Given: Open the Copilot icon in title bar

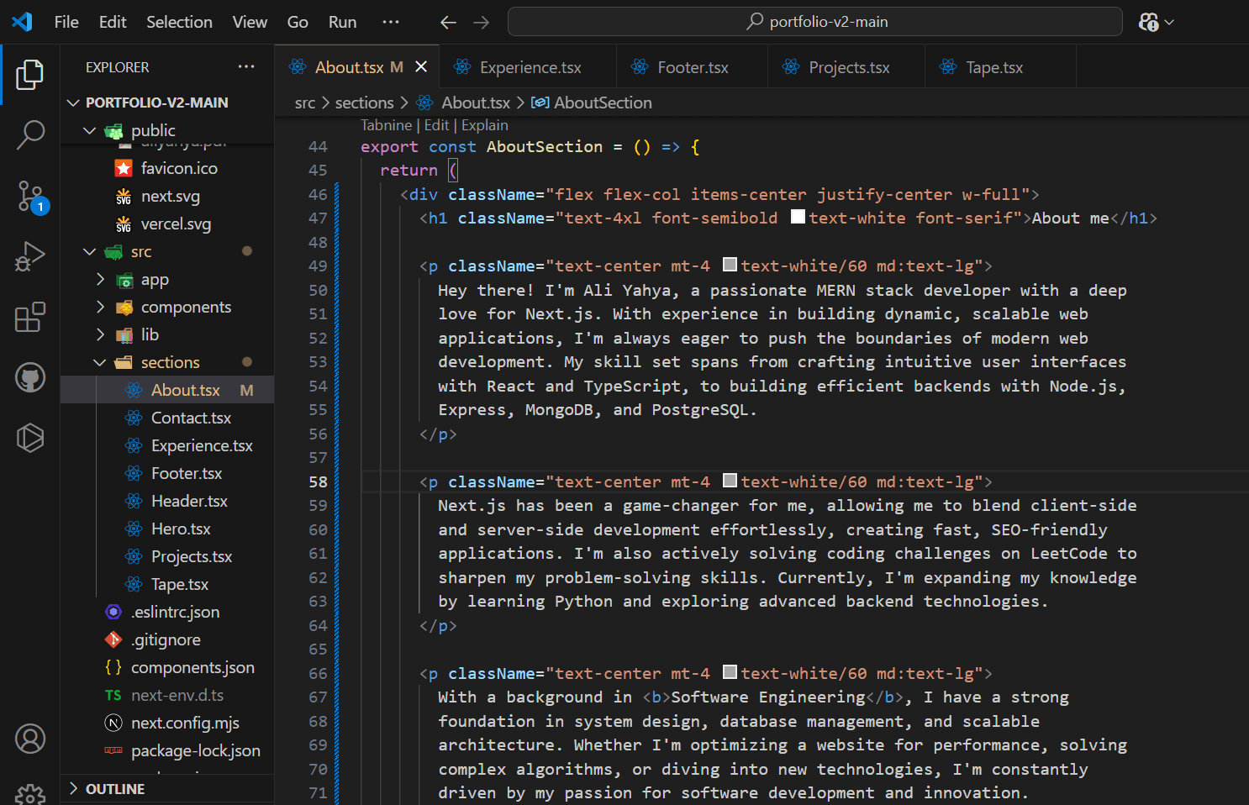Looking at the screenshot, I should 1148,23.
